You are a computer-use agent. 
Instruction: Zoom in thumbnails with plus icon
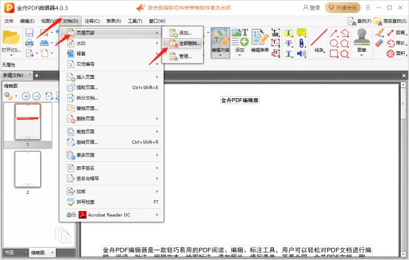pos(26,96)
